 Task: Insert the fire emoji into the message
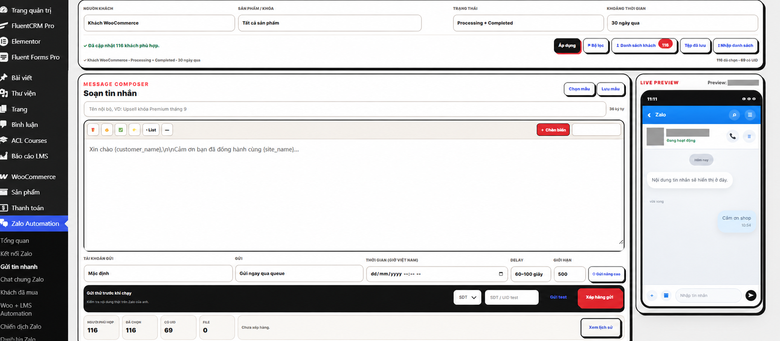pyautogui.click(x=107, y=130)
